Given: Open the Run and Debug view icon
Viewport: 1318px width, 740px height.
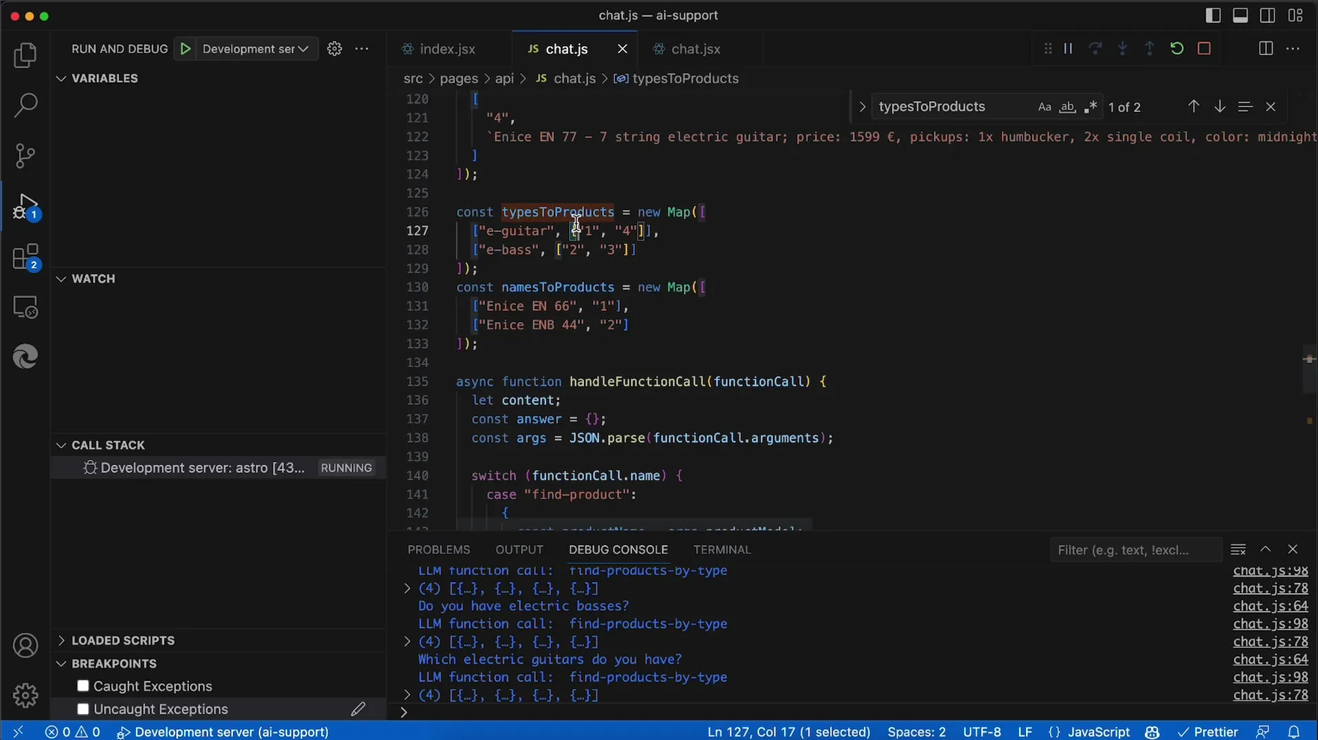Looking at the screenshot, I should [25, 207].
